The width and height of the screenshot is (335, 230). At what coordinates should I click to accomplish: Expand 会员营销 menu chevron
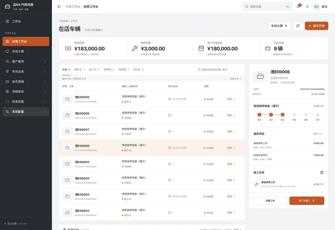(45, 82)
